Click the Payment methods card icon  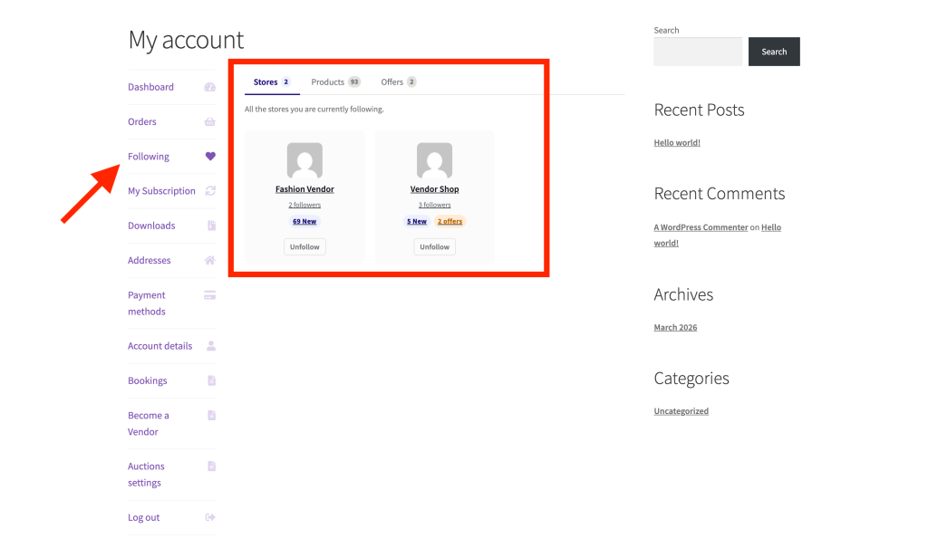210,294
